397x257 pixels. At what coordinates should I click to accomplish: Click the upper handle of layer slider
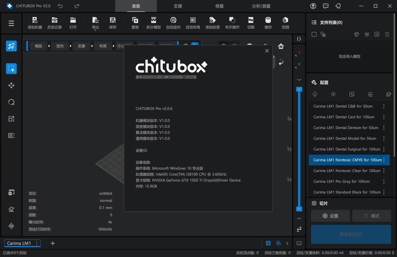299,89
